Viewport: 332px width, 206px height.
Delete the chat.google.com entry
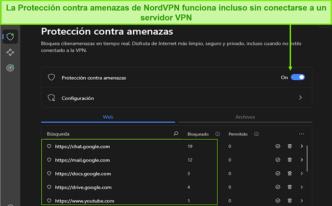[290, 146]
